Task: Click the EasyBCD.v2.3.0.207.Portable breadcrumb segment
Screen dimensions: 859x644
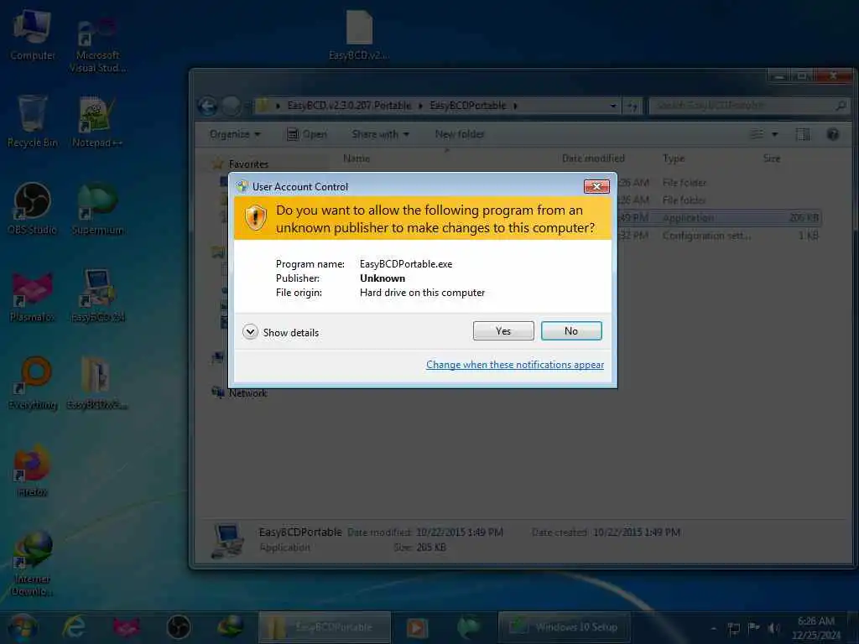Action: [x=349, y=106]
